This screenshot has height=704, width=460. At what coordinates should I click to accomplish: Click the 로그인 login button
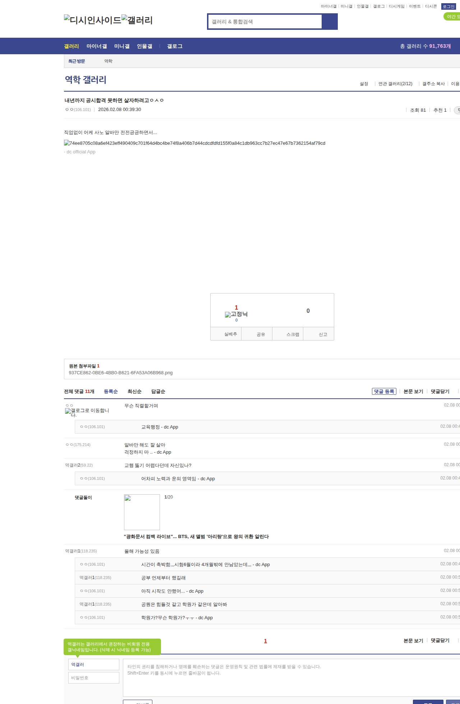click(x=448, y=6)
